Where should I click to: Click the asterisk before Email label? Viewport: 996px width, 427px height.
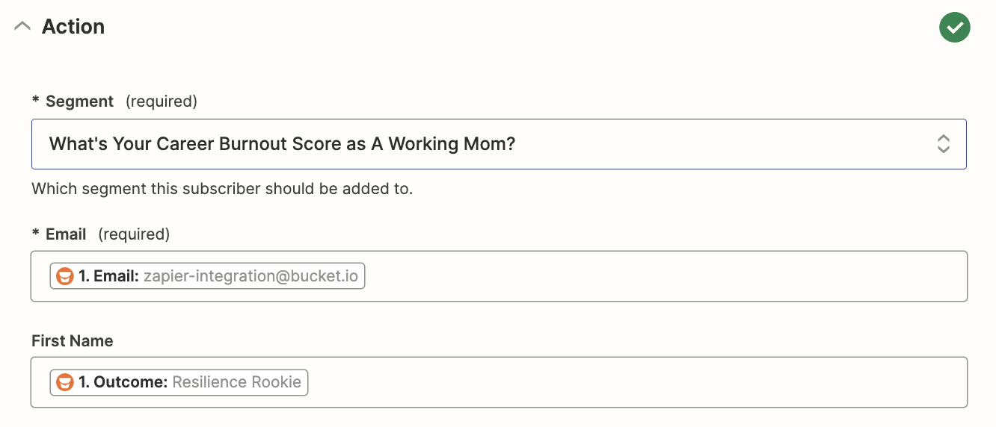(x=35, y=234)
